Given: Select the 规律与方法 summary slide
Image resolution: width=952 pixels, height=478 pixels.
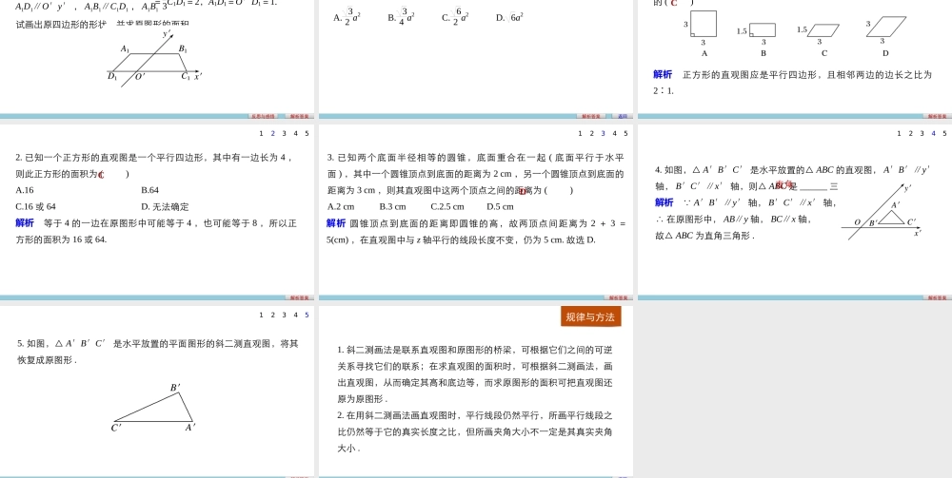Looking at the screenshot, I should click(x=476, y=392).
